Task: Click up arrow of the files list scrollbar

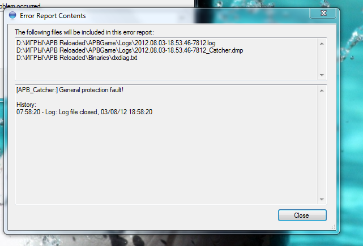Action: coord(322,44)
